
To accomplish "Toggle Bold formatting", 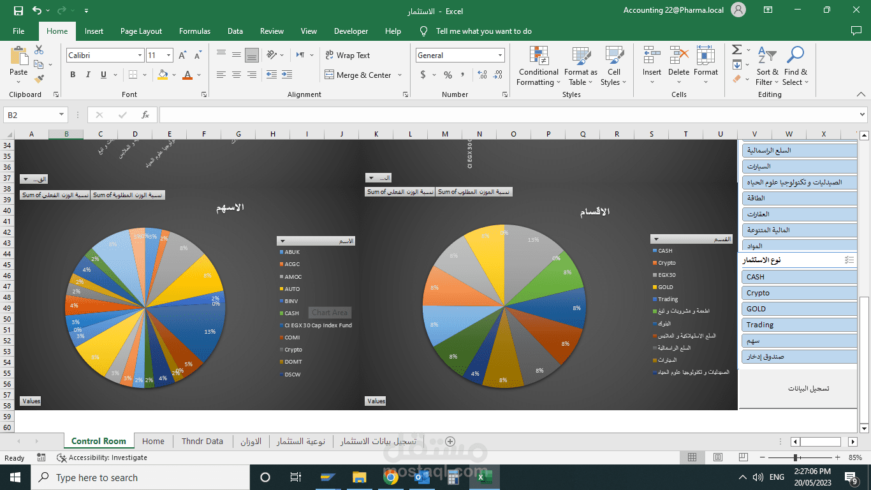I will 73,75.
